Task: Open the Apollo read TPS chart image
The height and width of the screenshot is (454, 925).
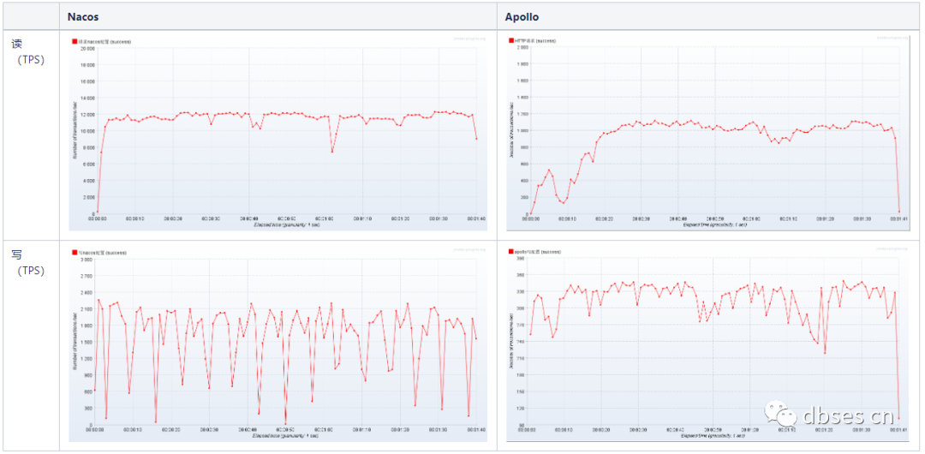Action: click(x=710, y=134)
